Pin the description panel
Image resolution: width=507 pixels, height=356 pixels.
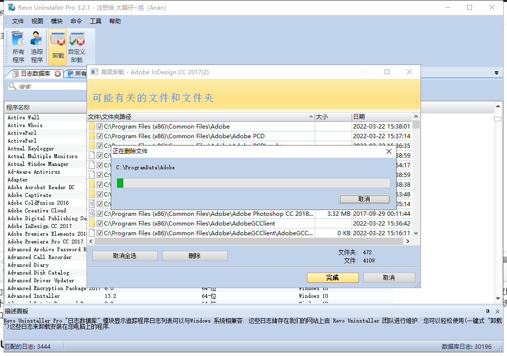click(488, 311)
